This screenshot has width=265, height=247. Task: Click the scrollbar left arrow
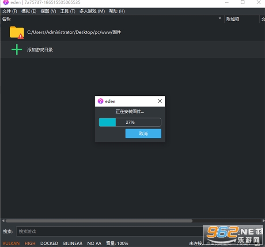3,221
